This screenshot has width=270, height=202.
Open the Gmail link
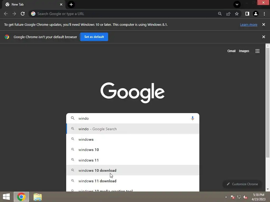[x=231, y=51]
